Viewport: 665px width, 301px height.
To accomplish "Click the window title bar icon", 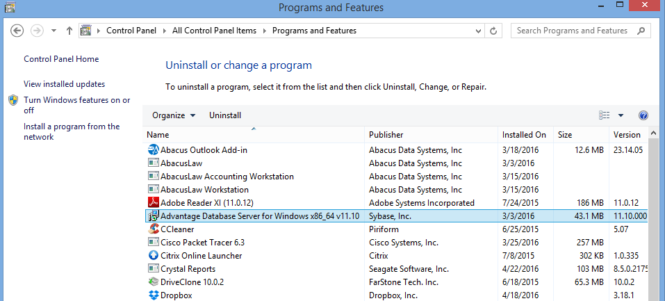I will tap(10, 7).
